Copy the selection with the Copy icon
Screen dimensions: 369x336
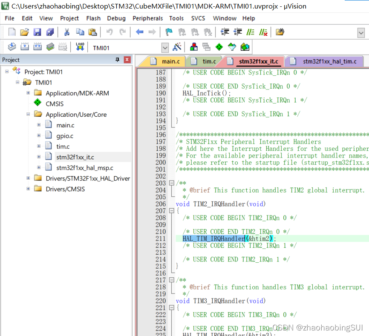(x=80, y=32)
